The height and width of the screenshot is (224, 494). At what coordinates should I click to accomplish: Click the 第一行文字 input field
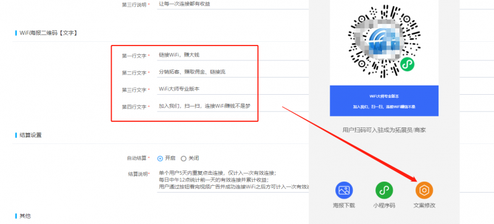click(x=233, y=55)
